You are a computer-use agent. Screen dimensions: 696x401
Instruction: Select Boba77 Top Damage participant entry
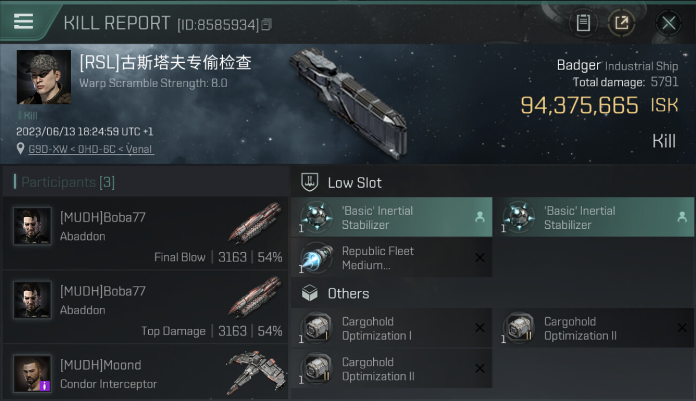(145, 307)
